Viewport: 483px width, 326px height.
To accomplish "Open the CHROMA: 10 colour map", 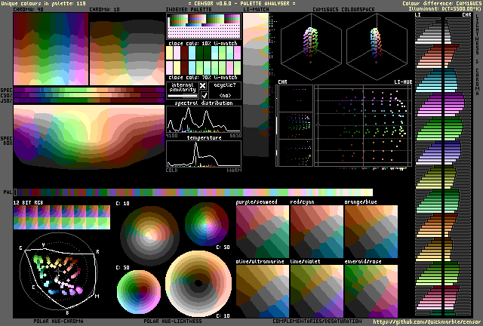I will 128,49.
